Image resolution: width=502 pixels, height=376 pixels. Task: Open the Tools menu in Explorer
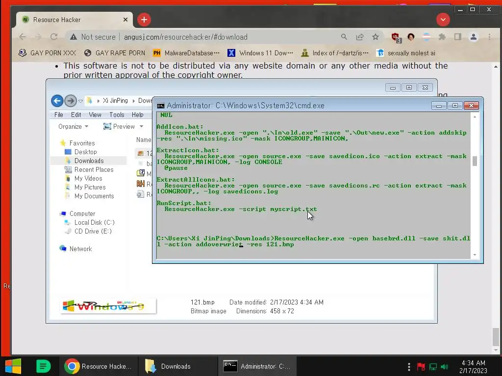(x=117, y=115)
